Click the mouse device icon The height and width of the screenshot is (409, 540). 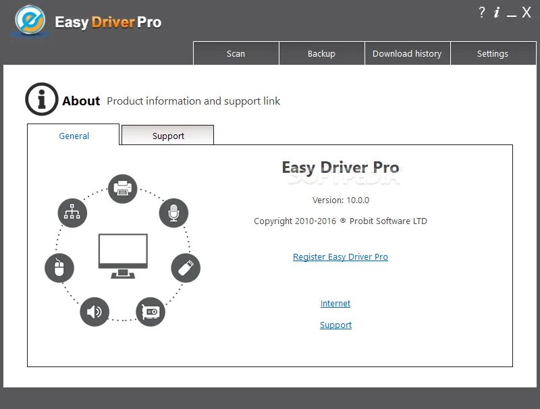[x=59, y=267]
